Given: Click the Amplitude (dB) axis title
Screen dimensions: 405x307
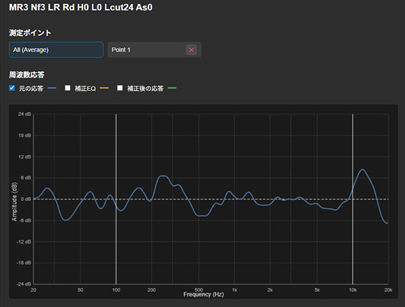Looking at the screenshot, I should point(13,199).
